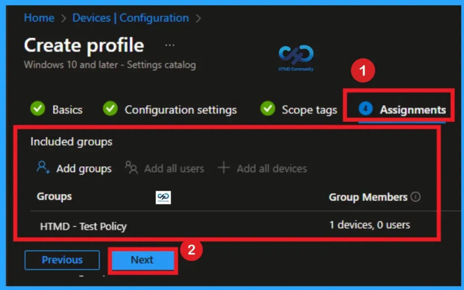Click the 1 devices, 0 users text
The width and height of the screenshot is (464, 290).
[x=370, y=225]
